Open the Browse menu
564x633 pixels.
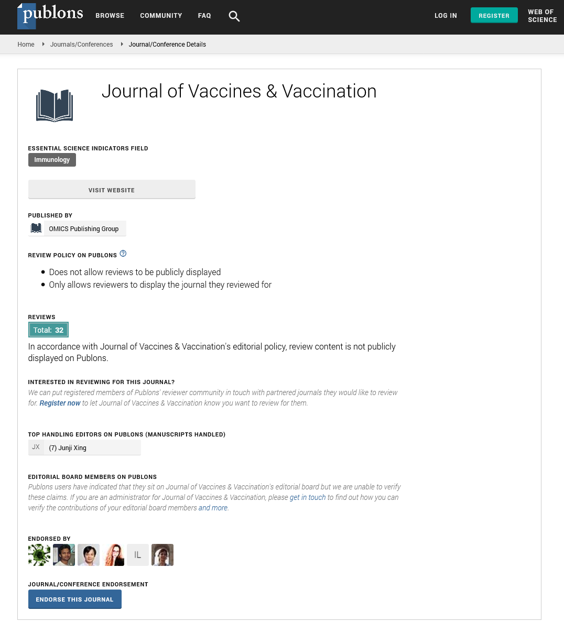[110, 16]
